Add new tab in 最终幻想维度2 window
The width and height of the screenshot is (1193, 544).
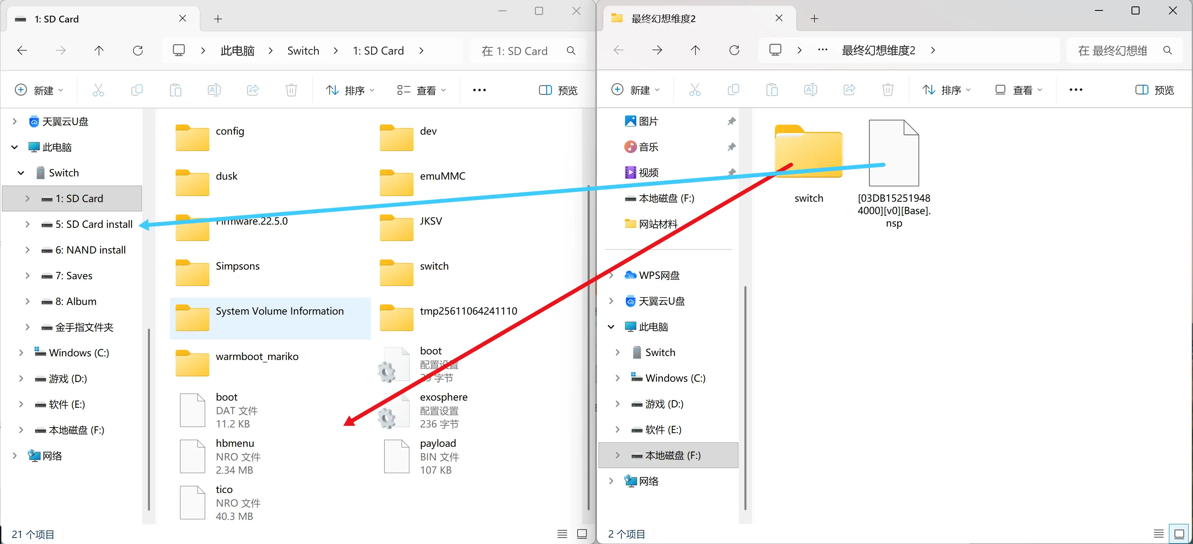[x=815, y=18]
